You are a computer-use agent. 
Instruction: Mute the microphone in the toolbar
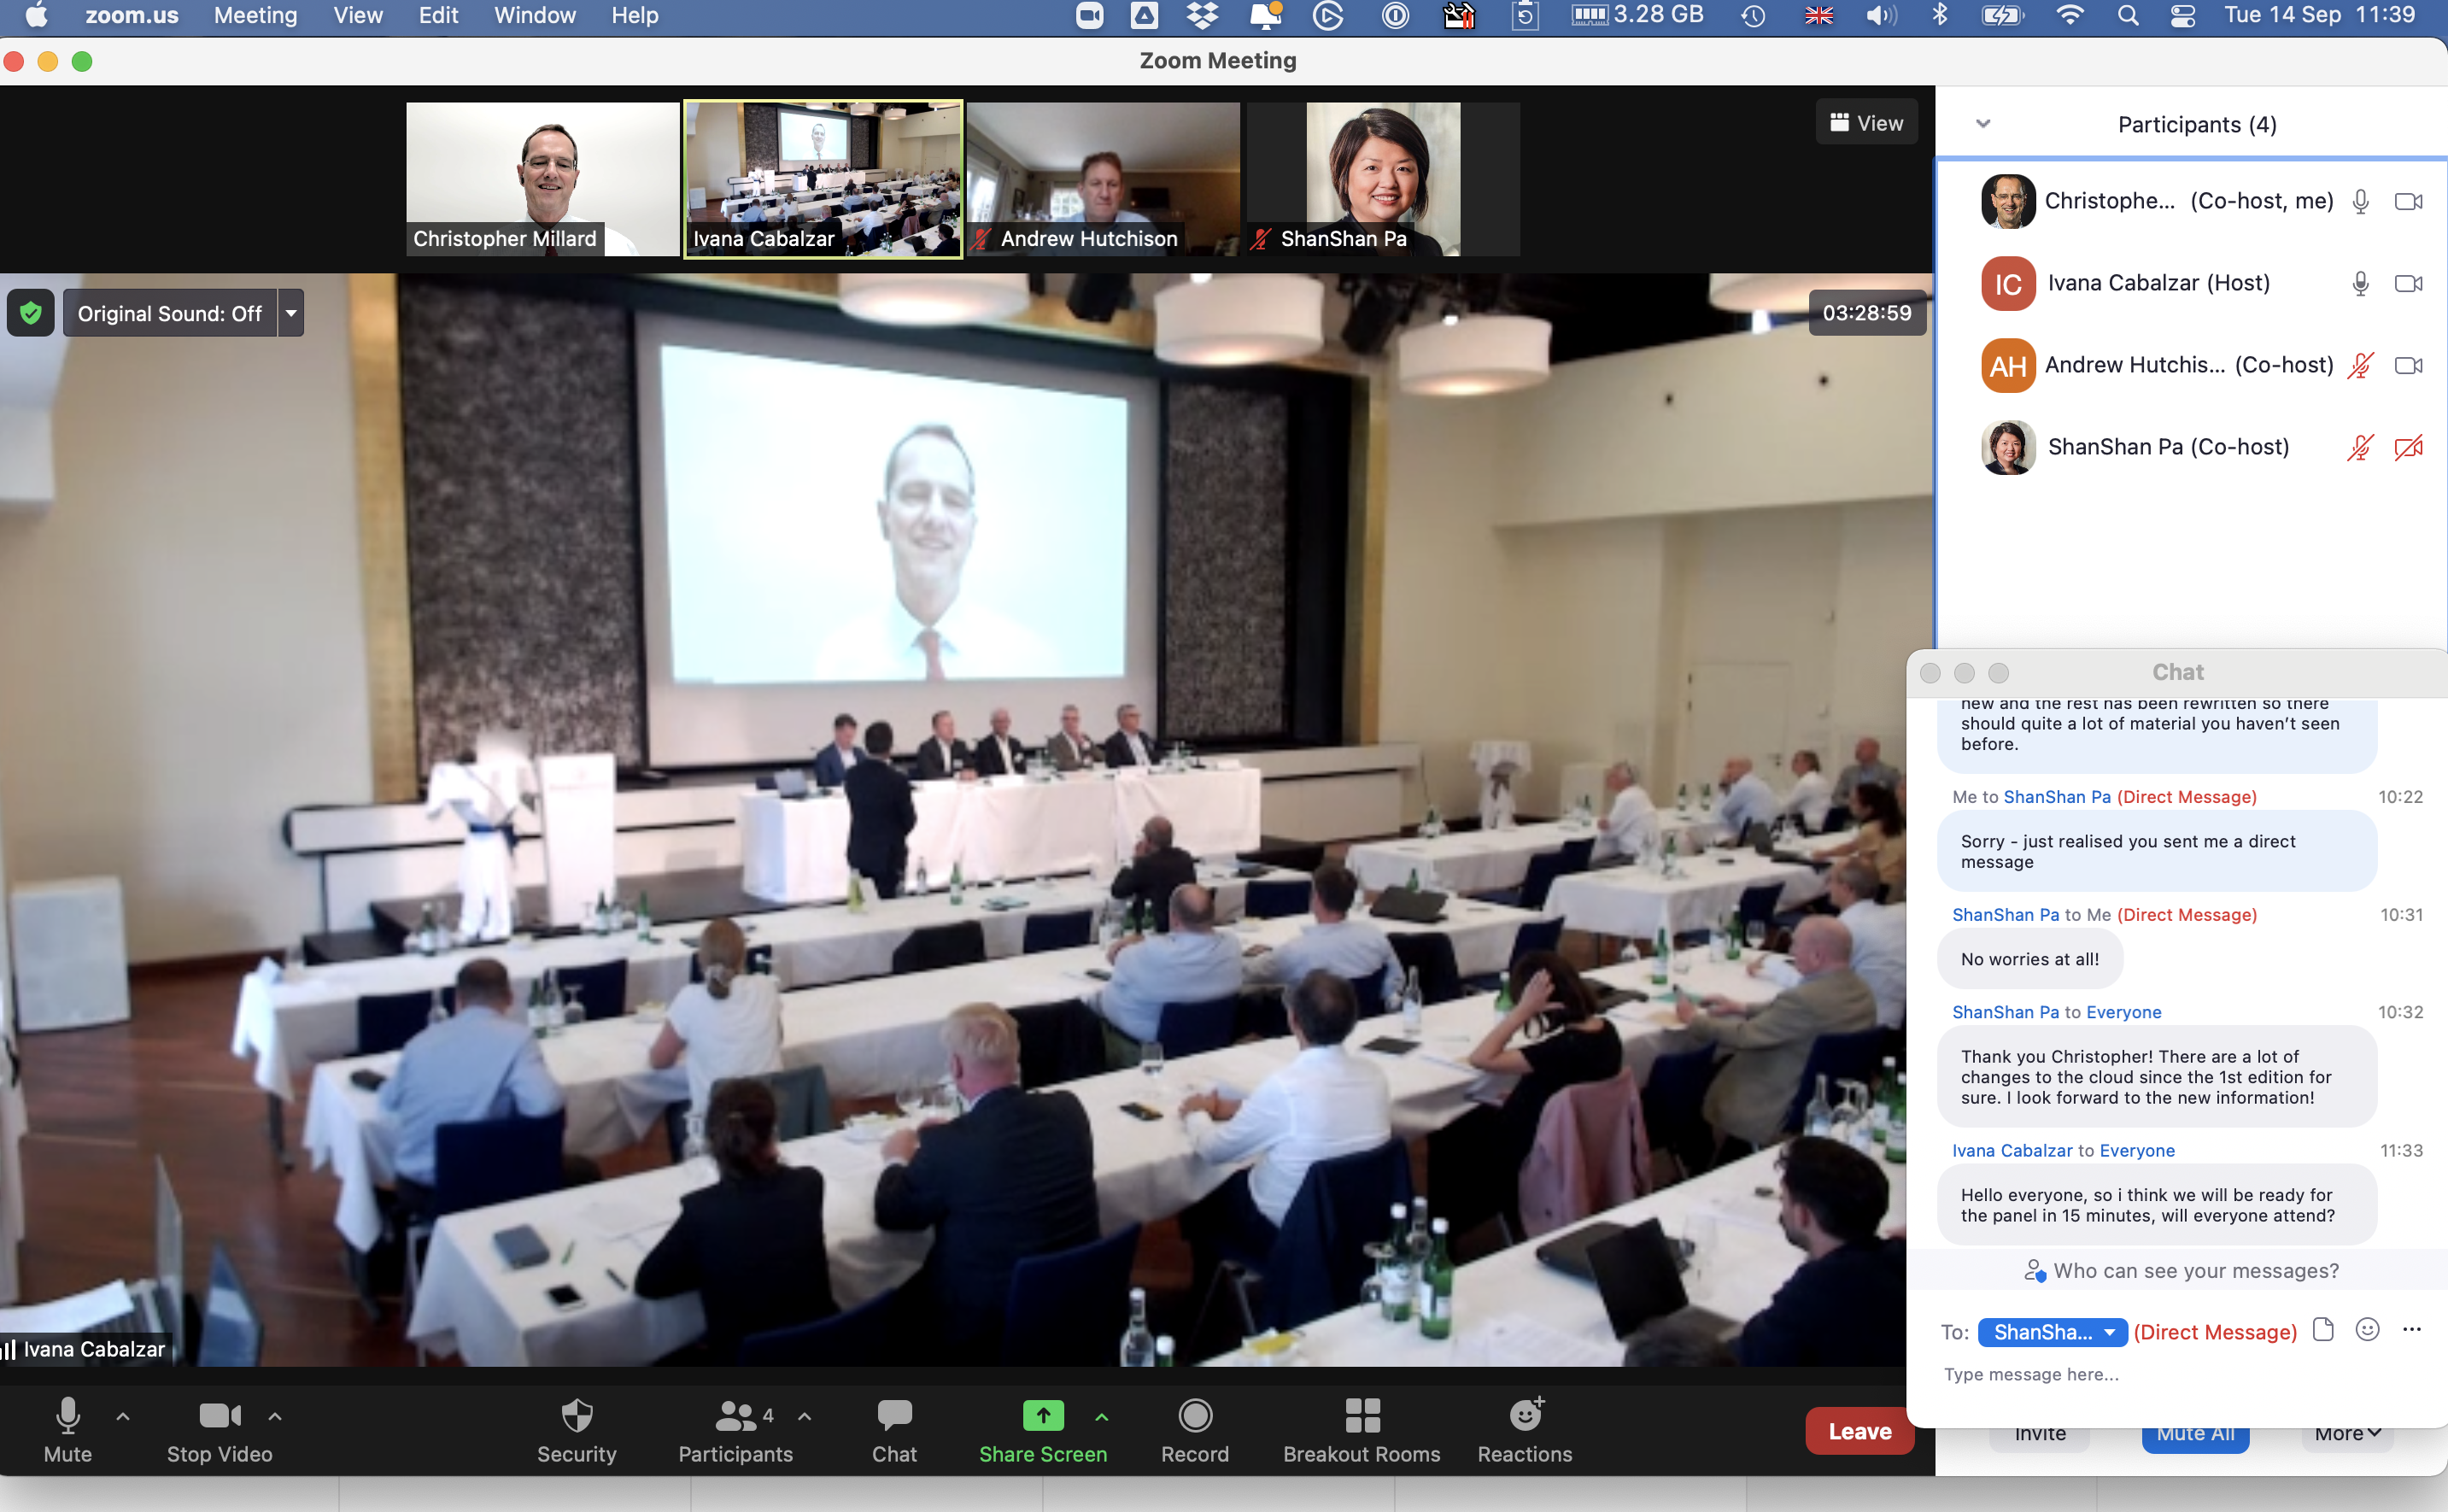(x=67, y=1416)
